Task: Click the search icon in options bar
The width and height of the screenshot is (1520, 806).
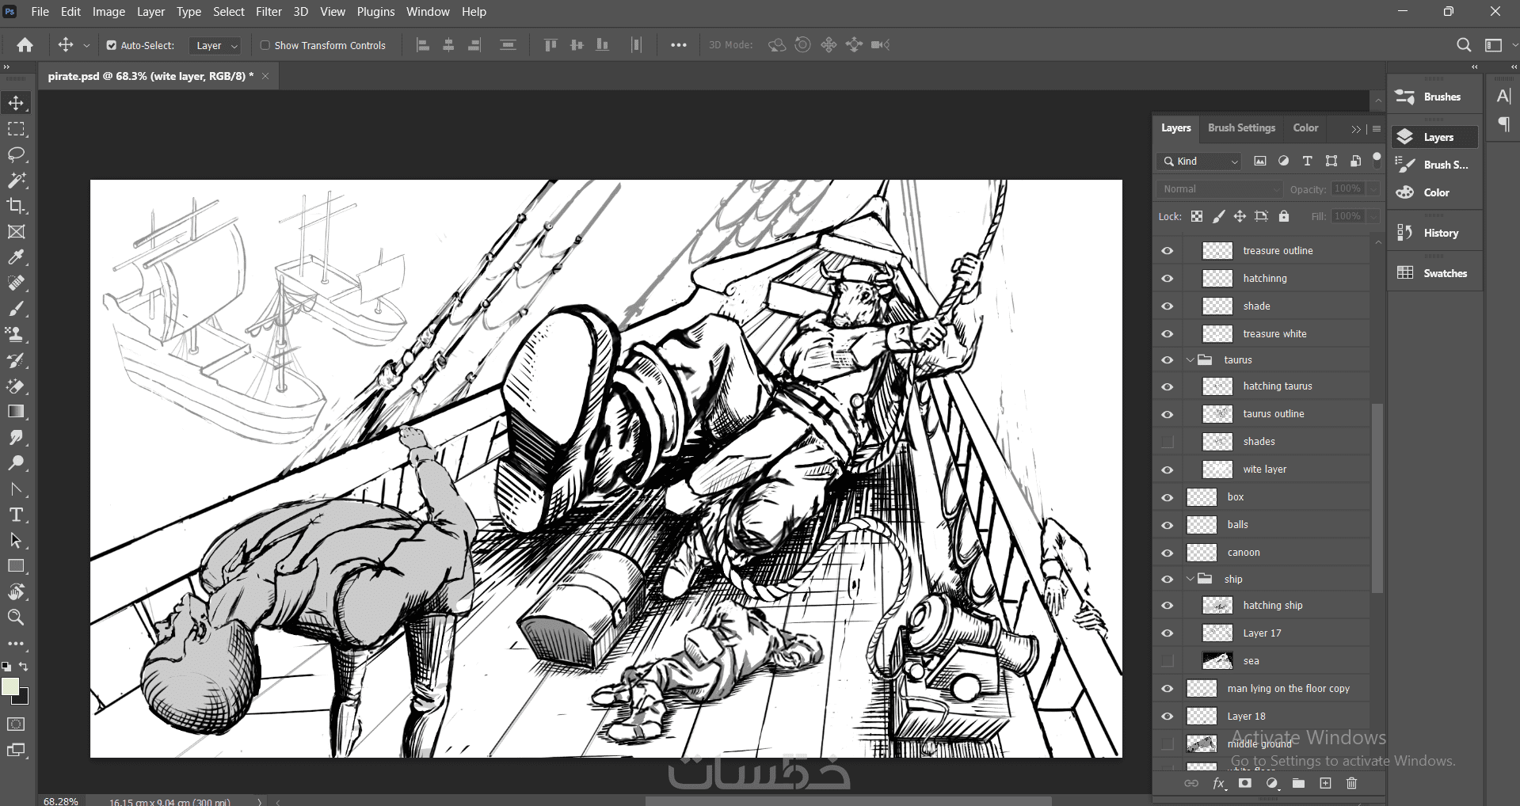Action: coord(1464,45)
